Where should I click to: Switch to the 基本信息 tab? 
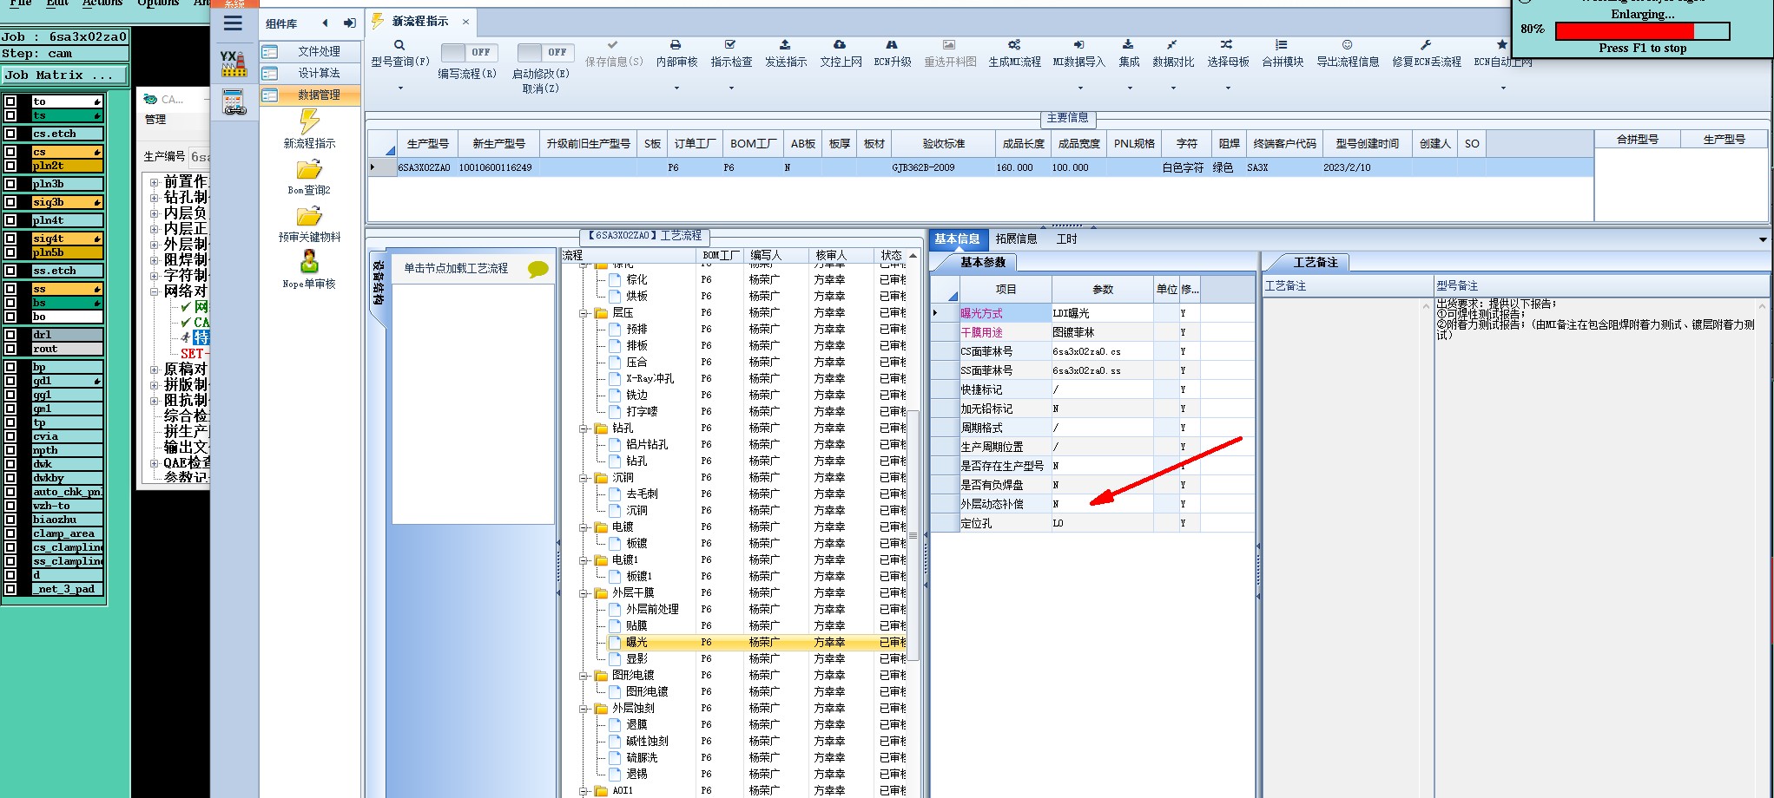tap(957, 239)
